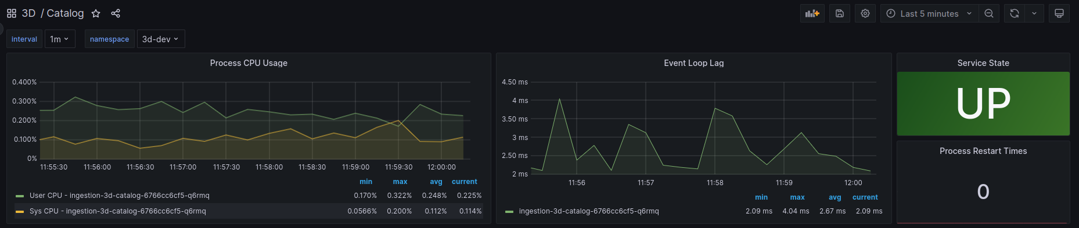The height and width of the screenshot is (228, 1079).
Task: Cycle view mode with monitor icon
Action: pyautogui.click(x=1059, y=13)
